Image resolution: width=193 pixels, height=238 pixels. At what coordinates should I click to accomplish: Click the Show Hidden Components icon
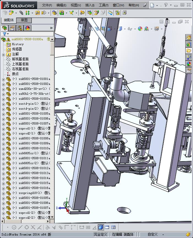coord(55,13)
